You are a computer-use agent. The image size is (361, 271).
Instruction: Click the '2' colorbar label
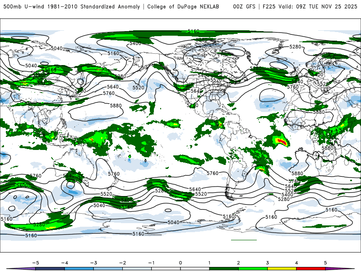[238, 263]
